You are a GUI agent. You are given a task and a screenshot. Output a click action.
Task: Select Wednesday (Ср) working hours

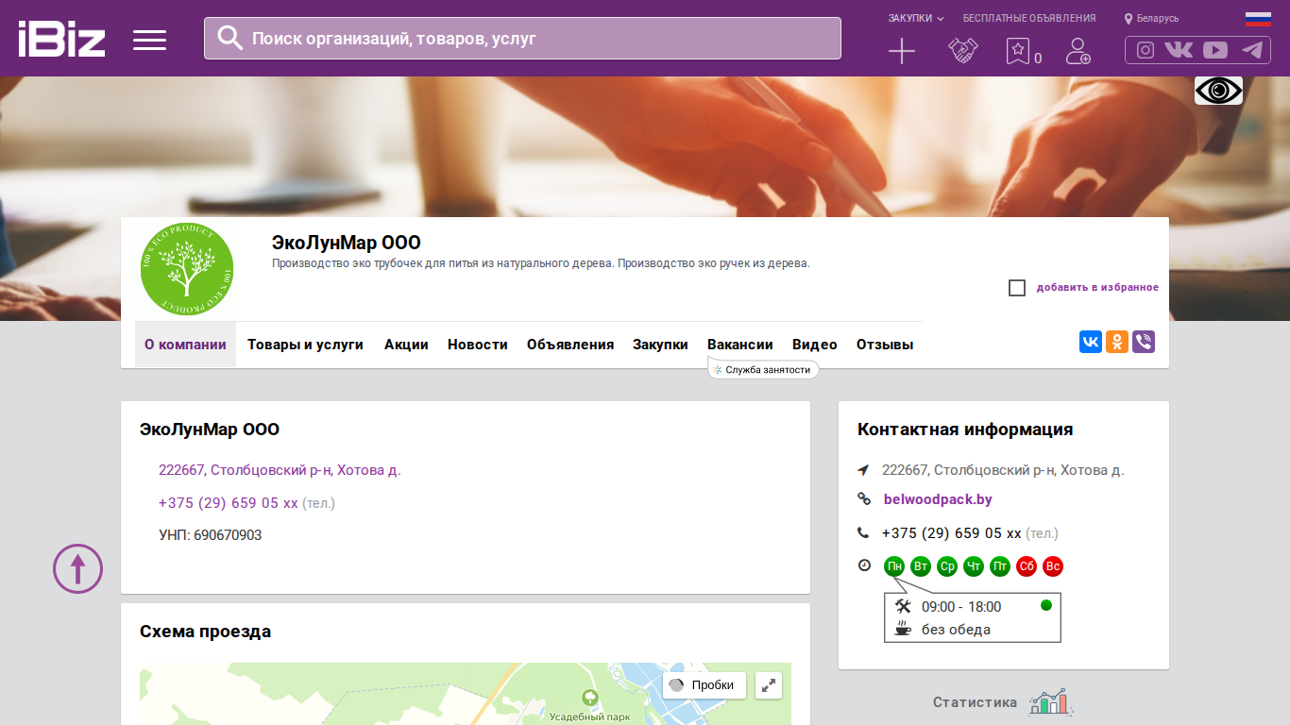tap(947, 566)
